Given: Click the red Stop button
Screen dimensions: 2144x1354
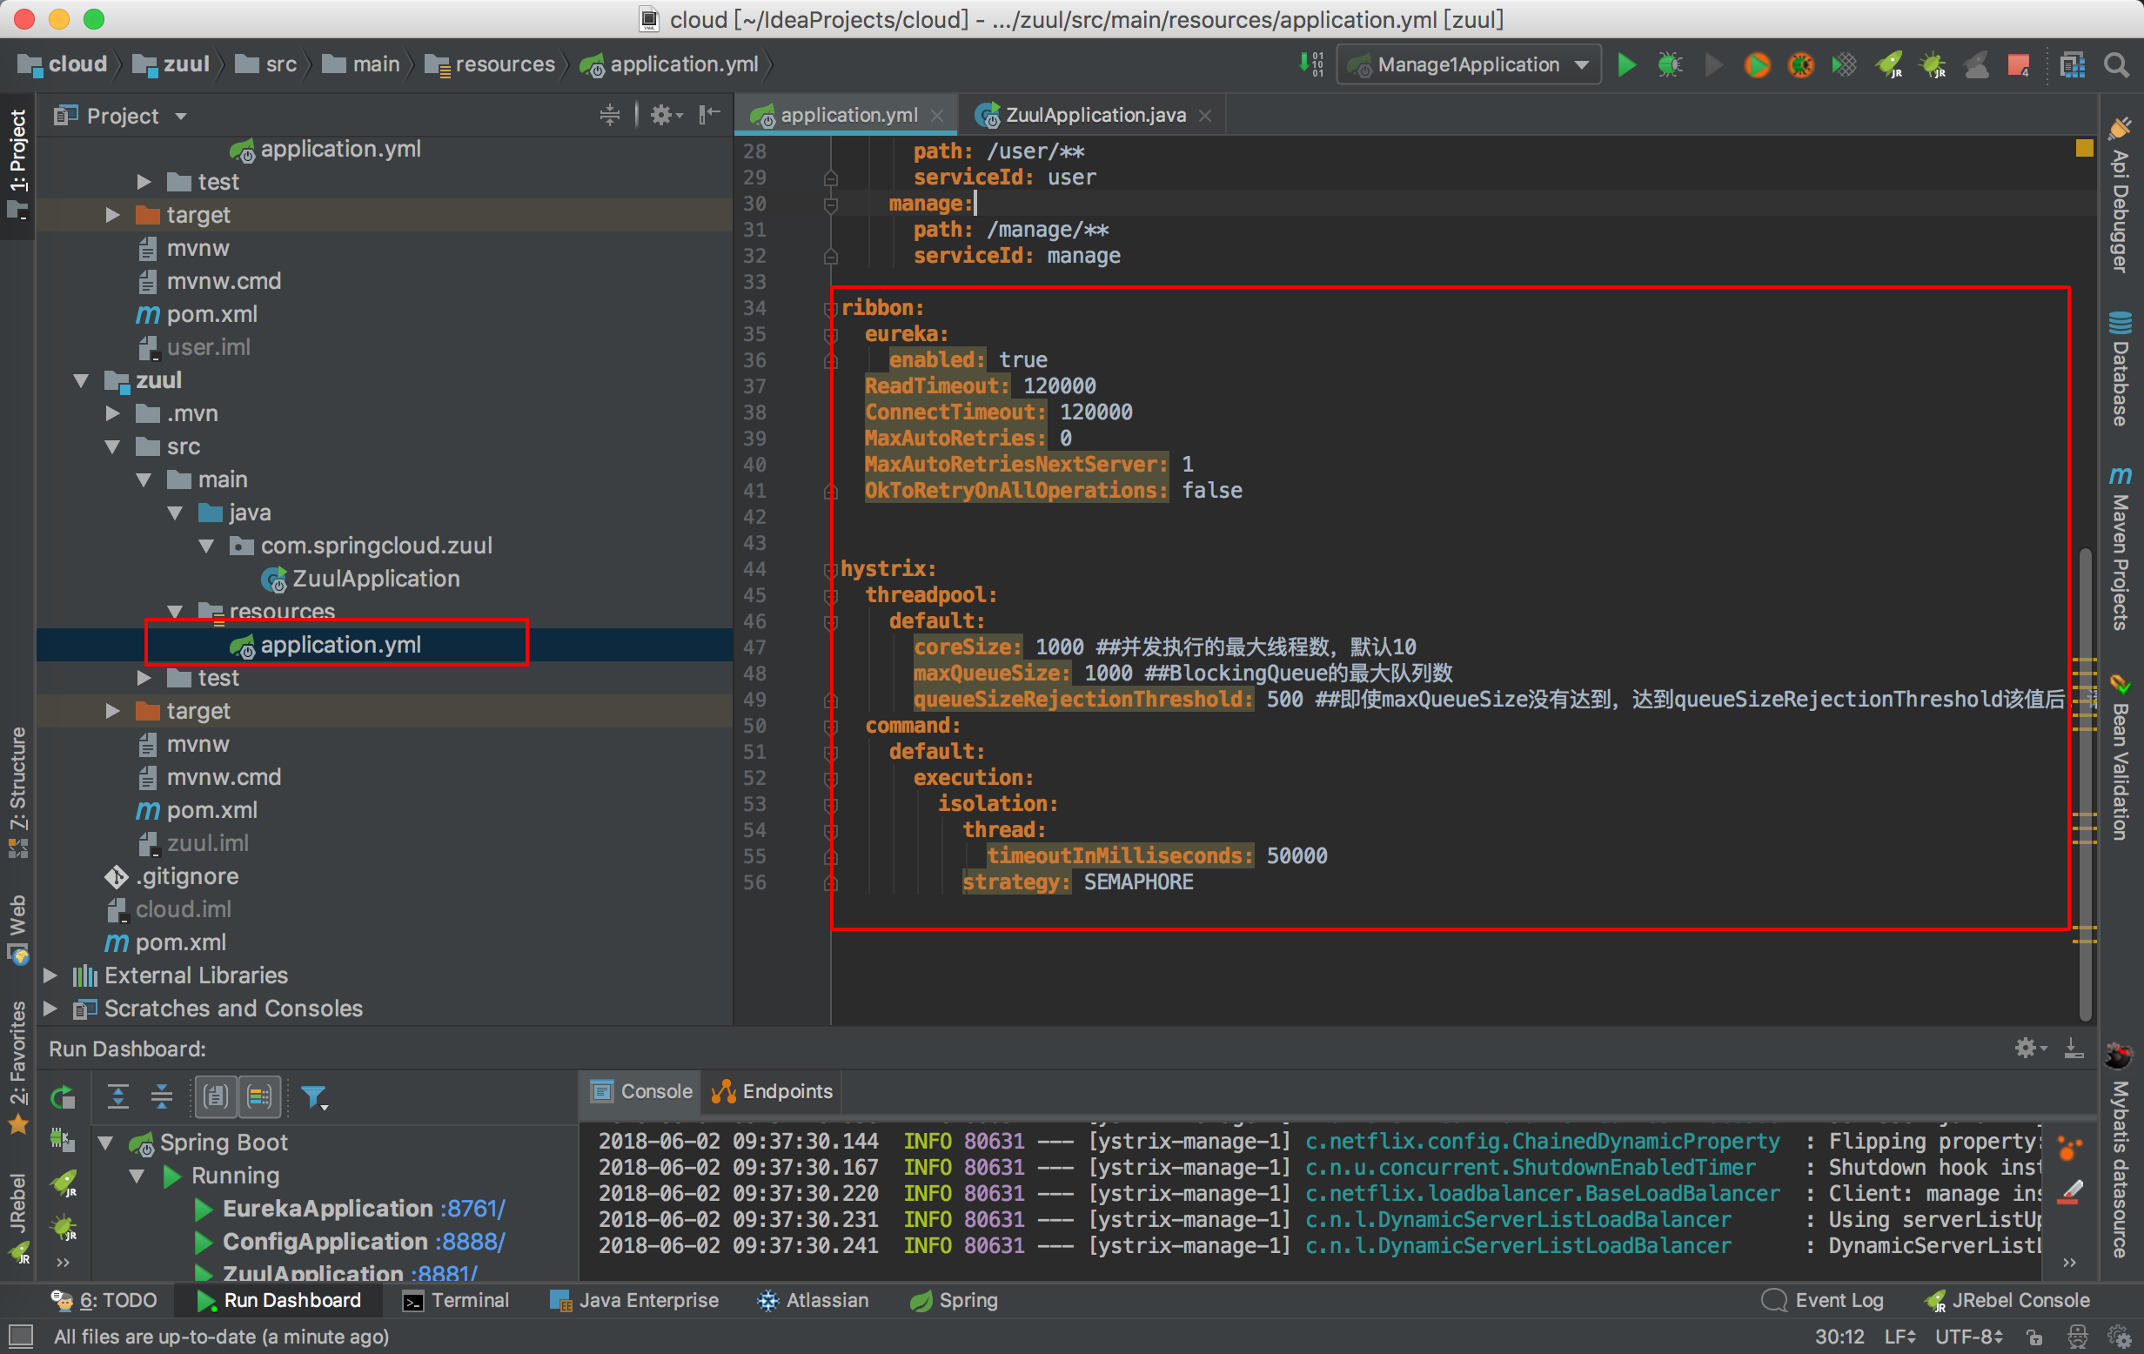Looking at the screenshot, I should 2018,65.
